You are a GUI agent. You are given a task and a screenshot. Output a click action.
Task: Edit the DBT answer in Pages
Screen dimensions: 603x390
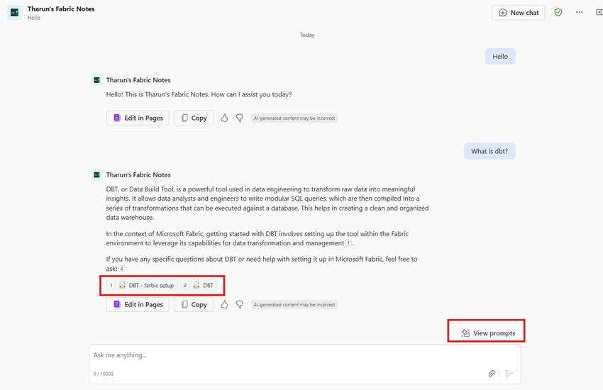138,304
